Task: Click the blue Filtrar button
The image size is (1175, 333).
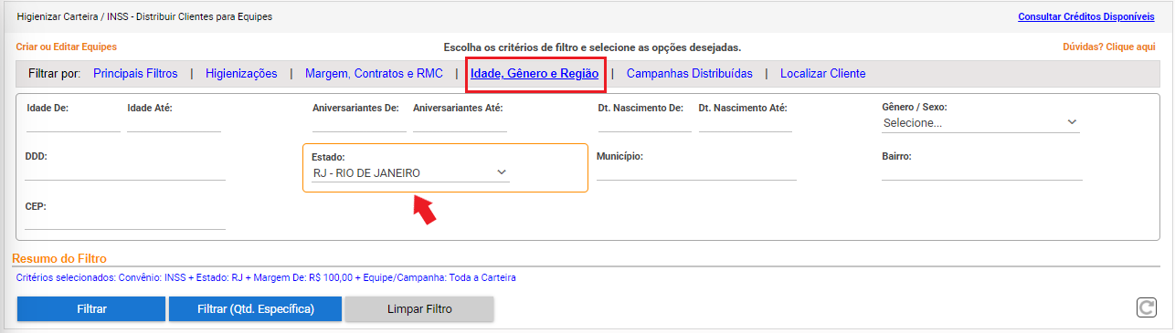Action: coord(90,309)
